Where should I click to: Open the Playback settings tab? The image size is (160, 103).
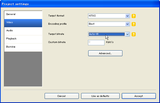[23, 39]
